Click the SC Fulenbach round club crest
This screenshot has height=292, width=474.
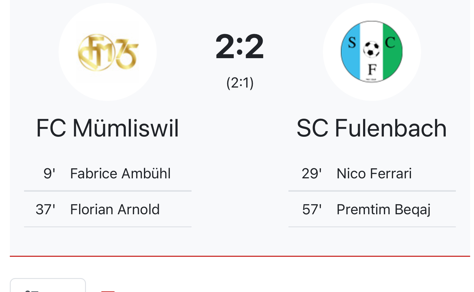coord(372,52)
